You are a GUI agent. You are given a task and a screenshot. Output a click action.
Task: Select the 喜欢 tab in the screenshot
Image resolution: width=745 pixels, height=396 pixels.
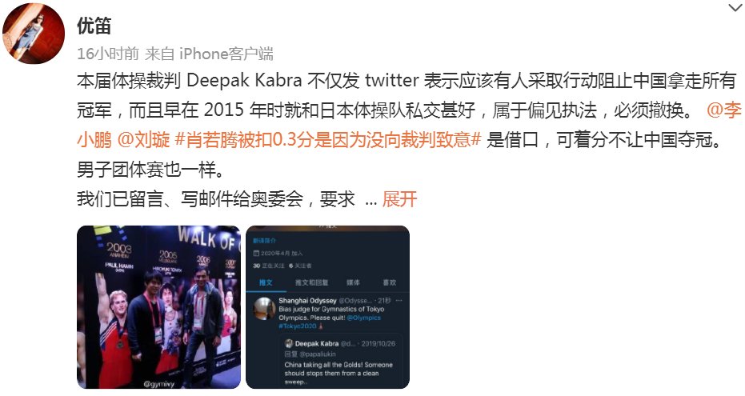click(x=390, y=282)
